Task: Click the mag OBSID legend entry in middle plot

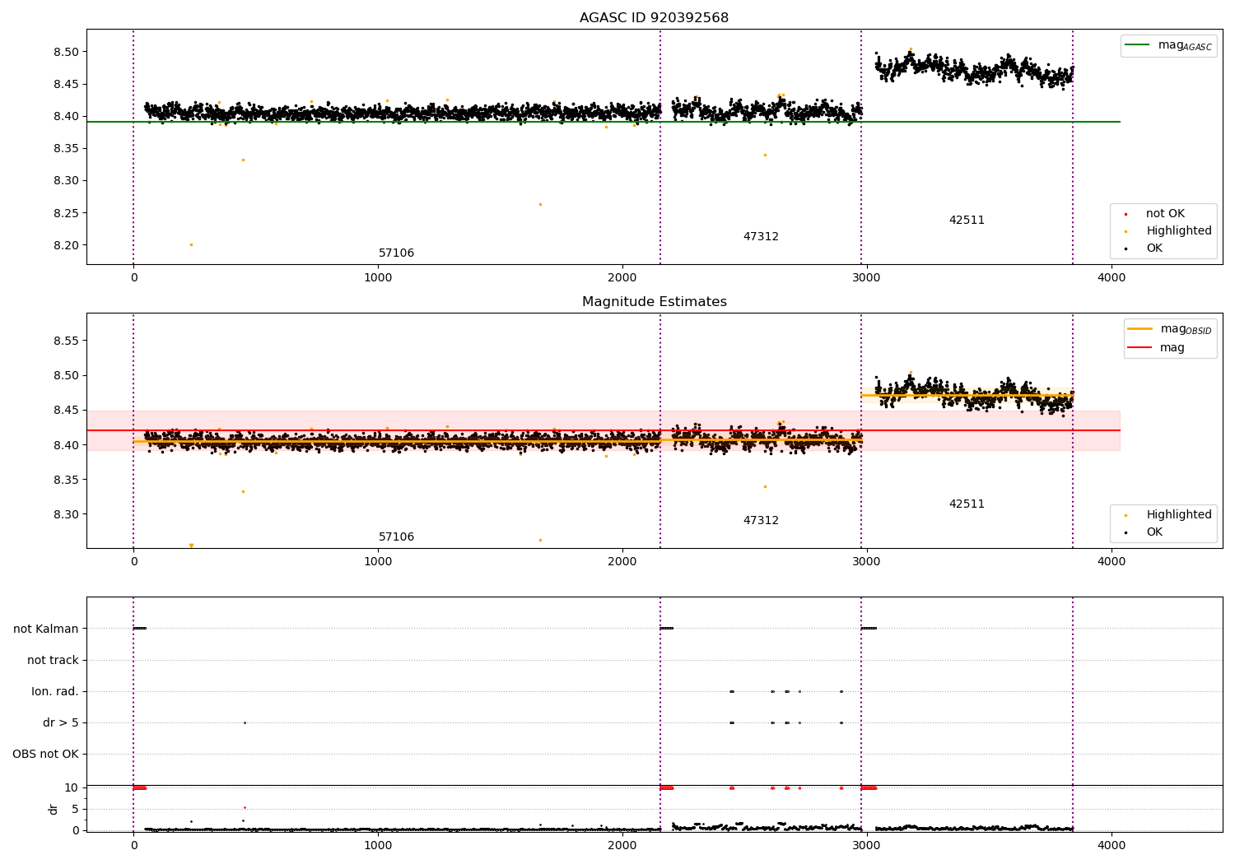Action: 1170,329
